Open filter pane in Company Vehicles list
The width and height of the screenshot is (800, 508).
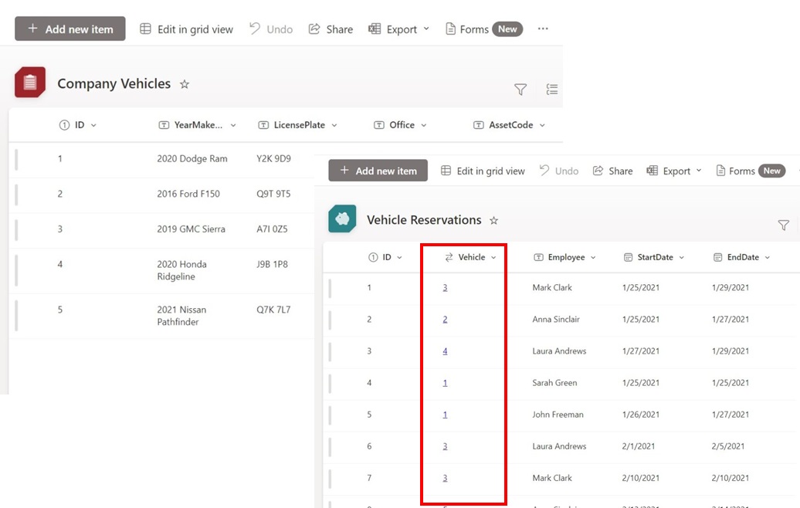(x=520, y=90)
